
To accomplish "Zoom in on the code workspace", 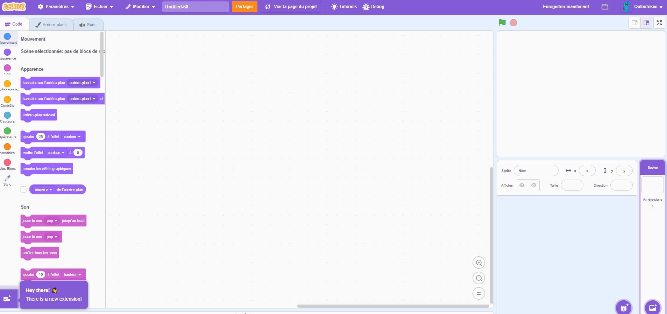I will [x=479, y=263].
